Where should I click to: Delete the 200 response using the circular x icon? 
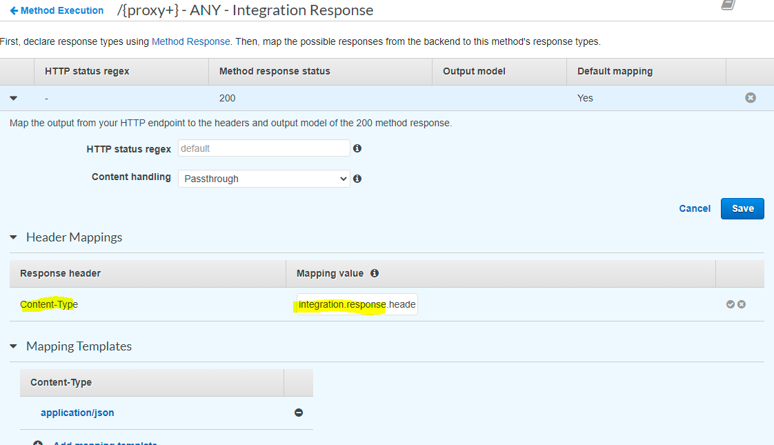[x=751, y=97]
